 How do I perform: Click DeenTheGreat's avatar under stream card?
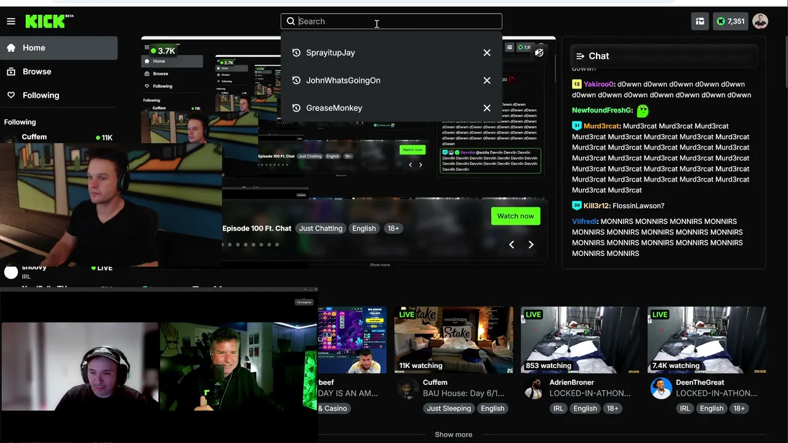pos(661,388)
